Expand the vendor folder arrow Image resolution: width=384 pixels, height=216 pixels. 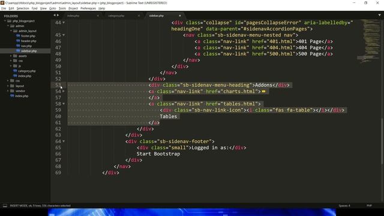[x=8, y=91]
